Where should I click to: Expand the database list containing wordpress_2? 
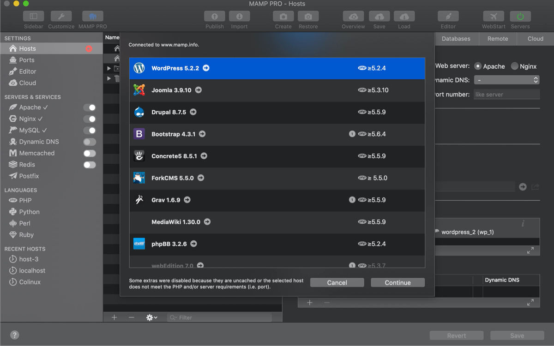530,251
